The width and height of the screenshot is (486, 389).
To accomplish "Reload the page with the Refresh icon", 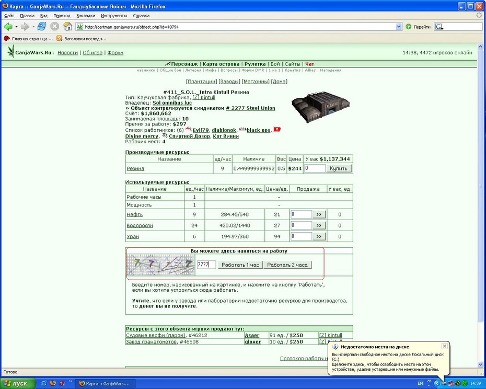I will pos(41,27).
